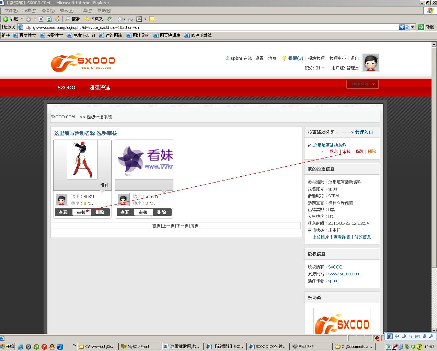Open mail with the envelope icon
Image resolution: width=437 pixels, height=351 pixels.
[120, 19]
